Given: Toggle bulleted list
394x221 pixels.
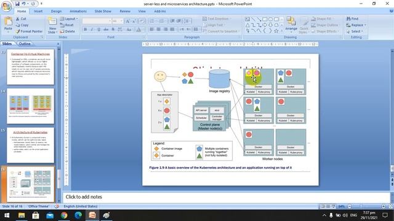Looking at the screenshot, I should coord(152,21).
